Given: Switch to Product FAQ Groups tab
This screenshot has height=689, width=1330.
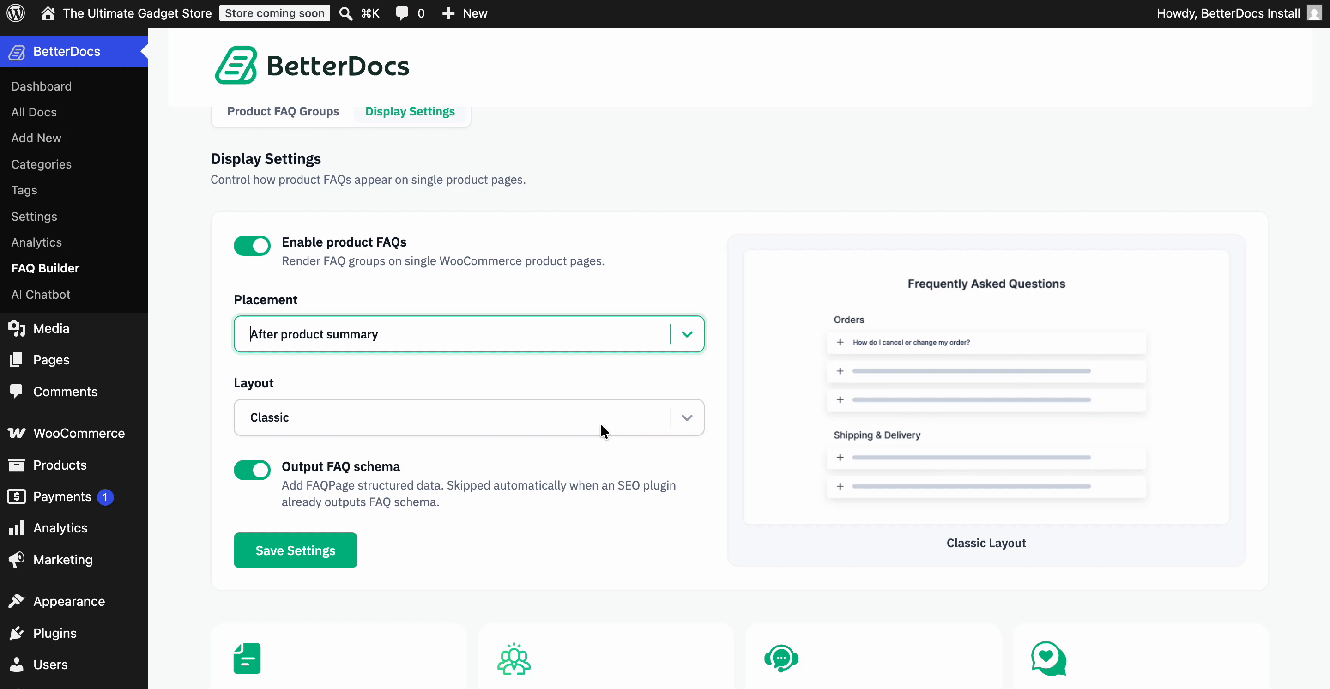Looking at the screenshot, I should 283,111.
